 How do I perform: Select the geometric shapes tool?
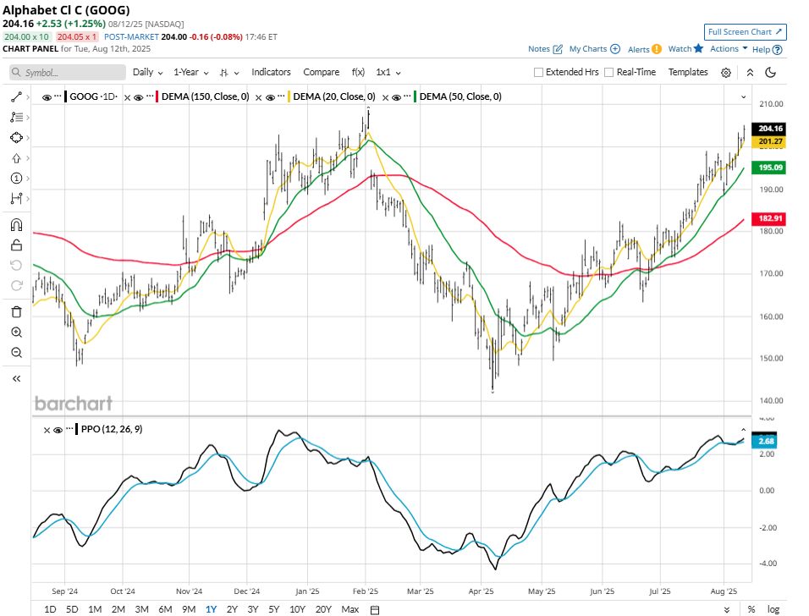coord(17,138)
